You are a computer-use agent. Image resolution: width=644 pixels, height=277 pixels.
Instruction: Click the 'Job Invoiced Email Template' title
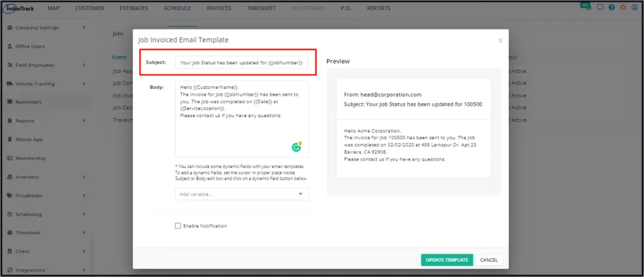(x=183, y=40)
